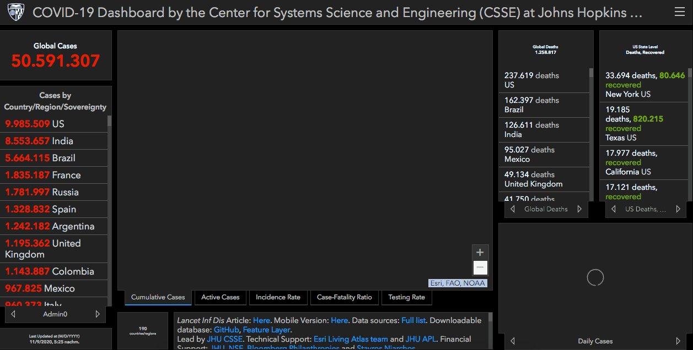Viewport: 693px width, 350px height.
Task: Click the 190 countries/regions counter
Action: 143,331
